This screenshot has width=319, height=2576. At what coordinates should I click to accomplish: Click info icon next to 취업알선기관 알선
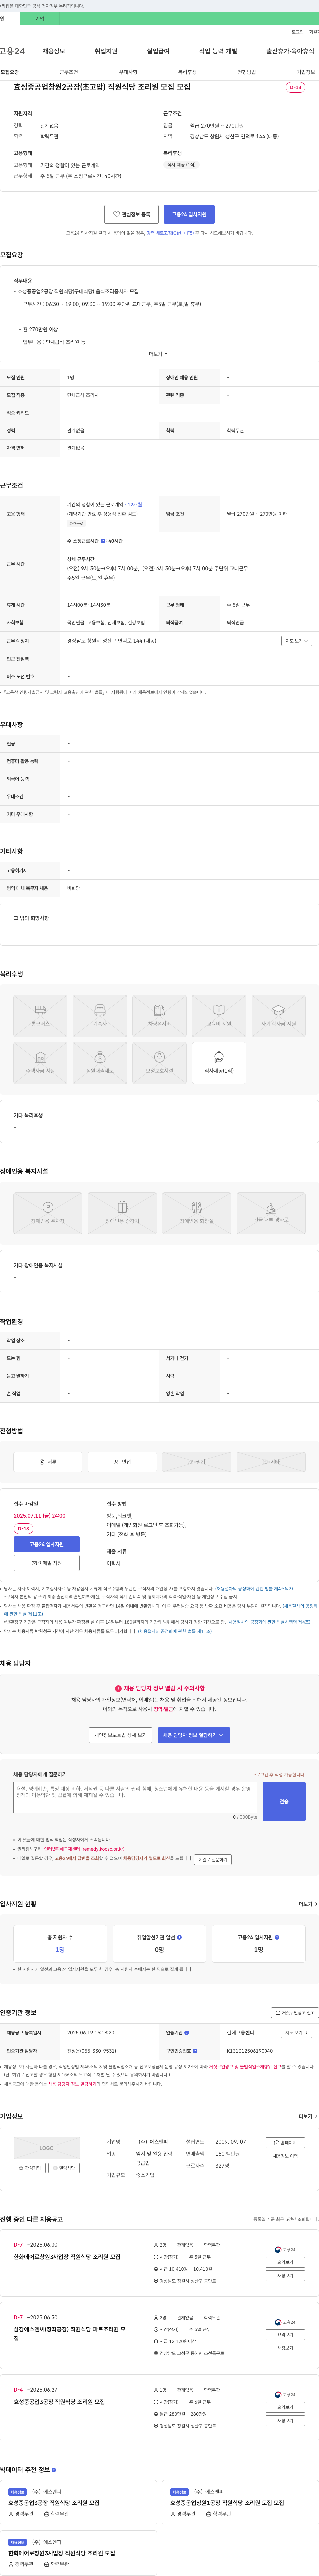pos(180,1937)
